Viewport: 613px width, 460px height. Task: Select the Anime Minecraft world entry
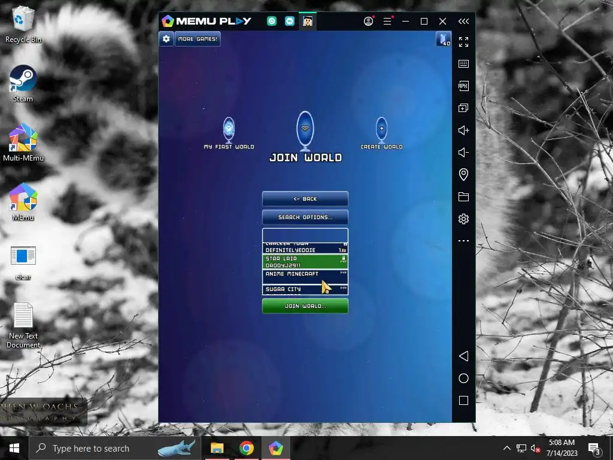pos(305,277)
